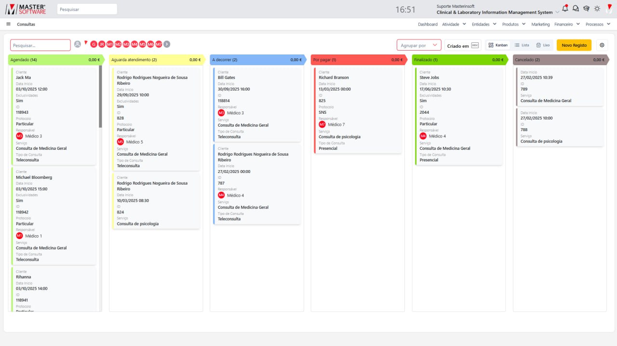Open the hamburger sidebar menu
Viewport: 617px width, 346px height.
8,24
